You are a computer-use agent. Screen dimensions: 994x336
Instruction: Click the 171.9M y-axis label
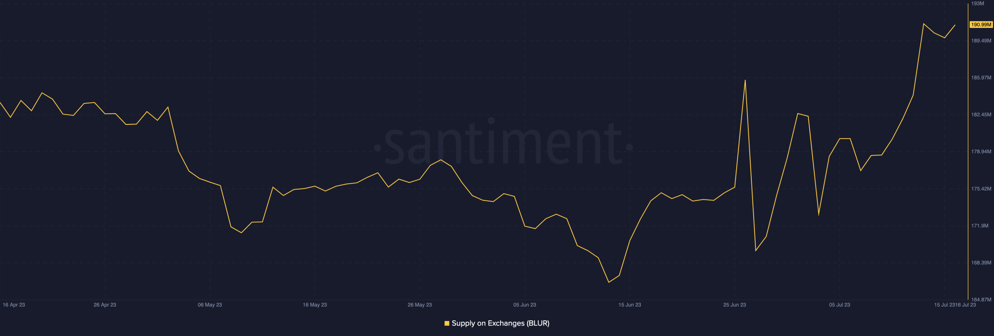coord(980,226)
